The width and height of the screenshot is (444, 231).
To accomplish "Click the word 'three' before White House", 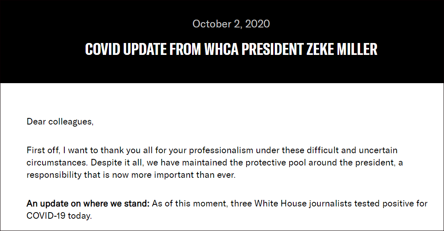I will tap(241, 204).
